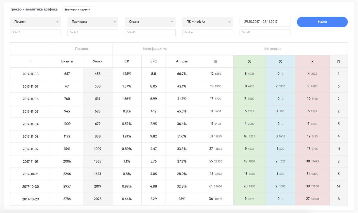Focus the SubId1 input field
The image size is (358, 213).
click(36, 32)
